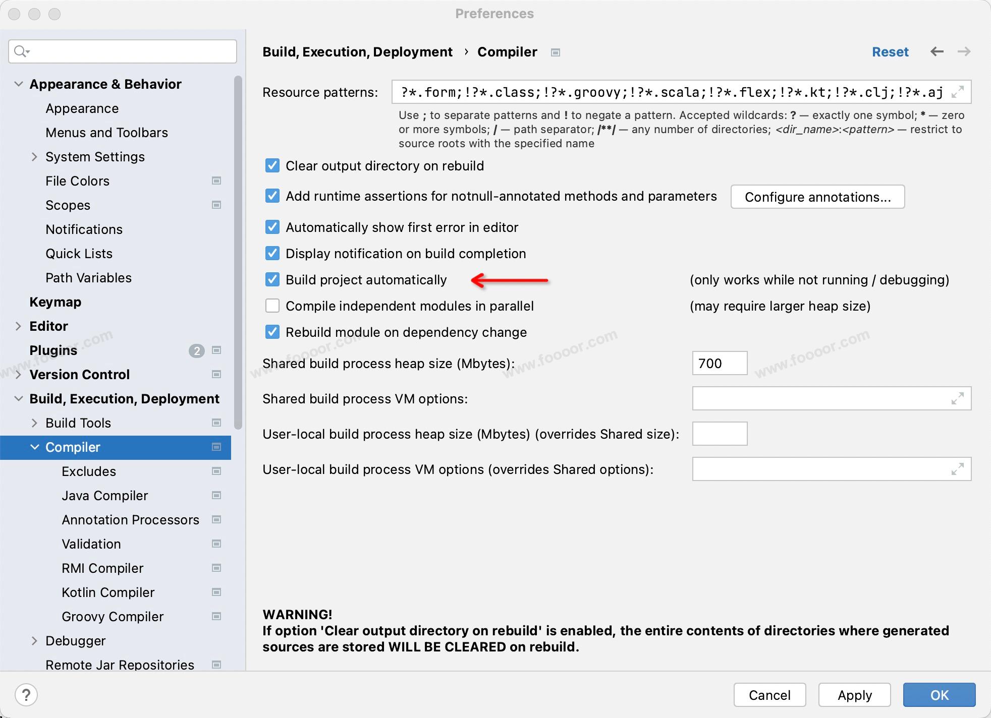Screen dimensions: 991x718
Task: Collapse the Appearance & Behavior group
Action: [x=19, y=84]
